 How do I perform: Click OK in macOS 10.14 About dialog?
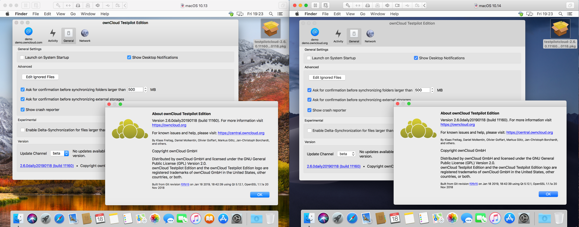point(548,194)
